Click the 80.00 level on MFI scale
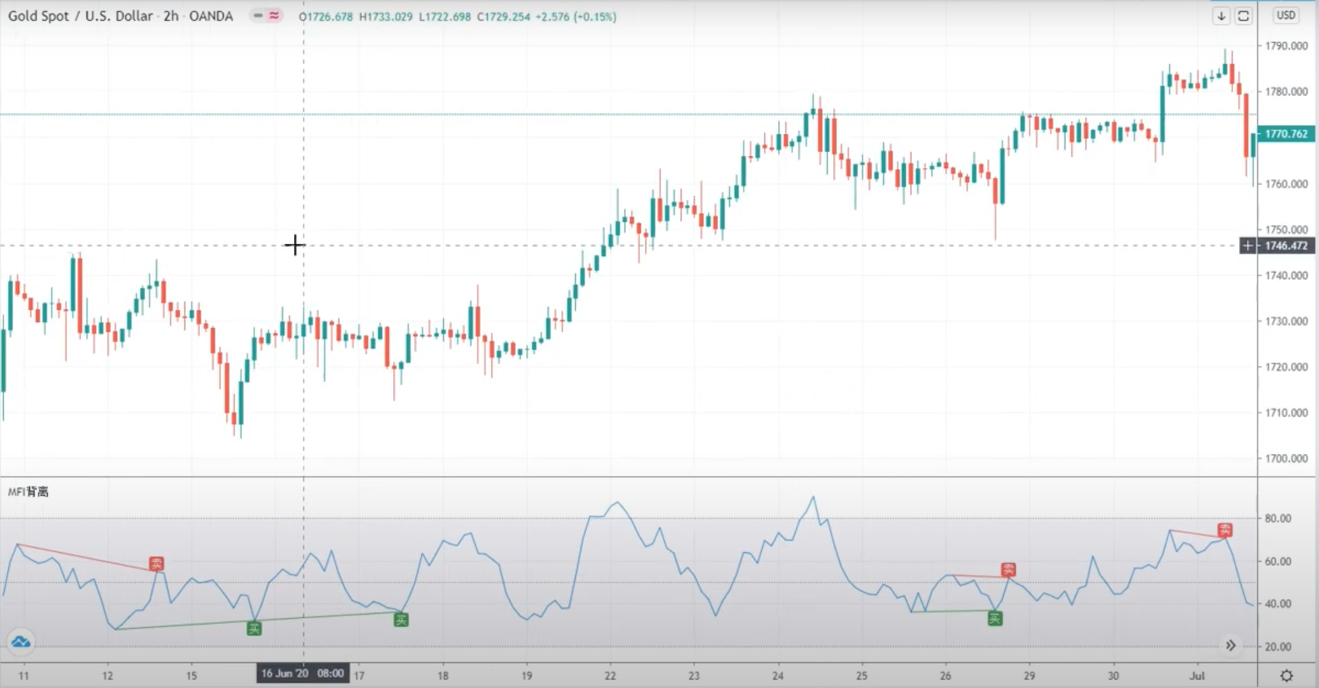Image resolution: width=1319 pixels, height=688 pixels. (x=1277, y=518)
